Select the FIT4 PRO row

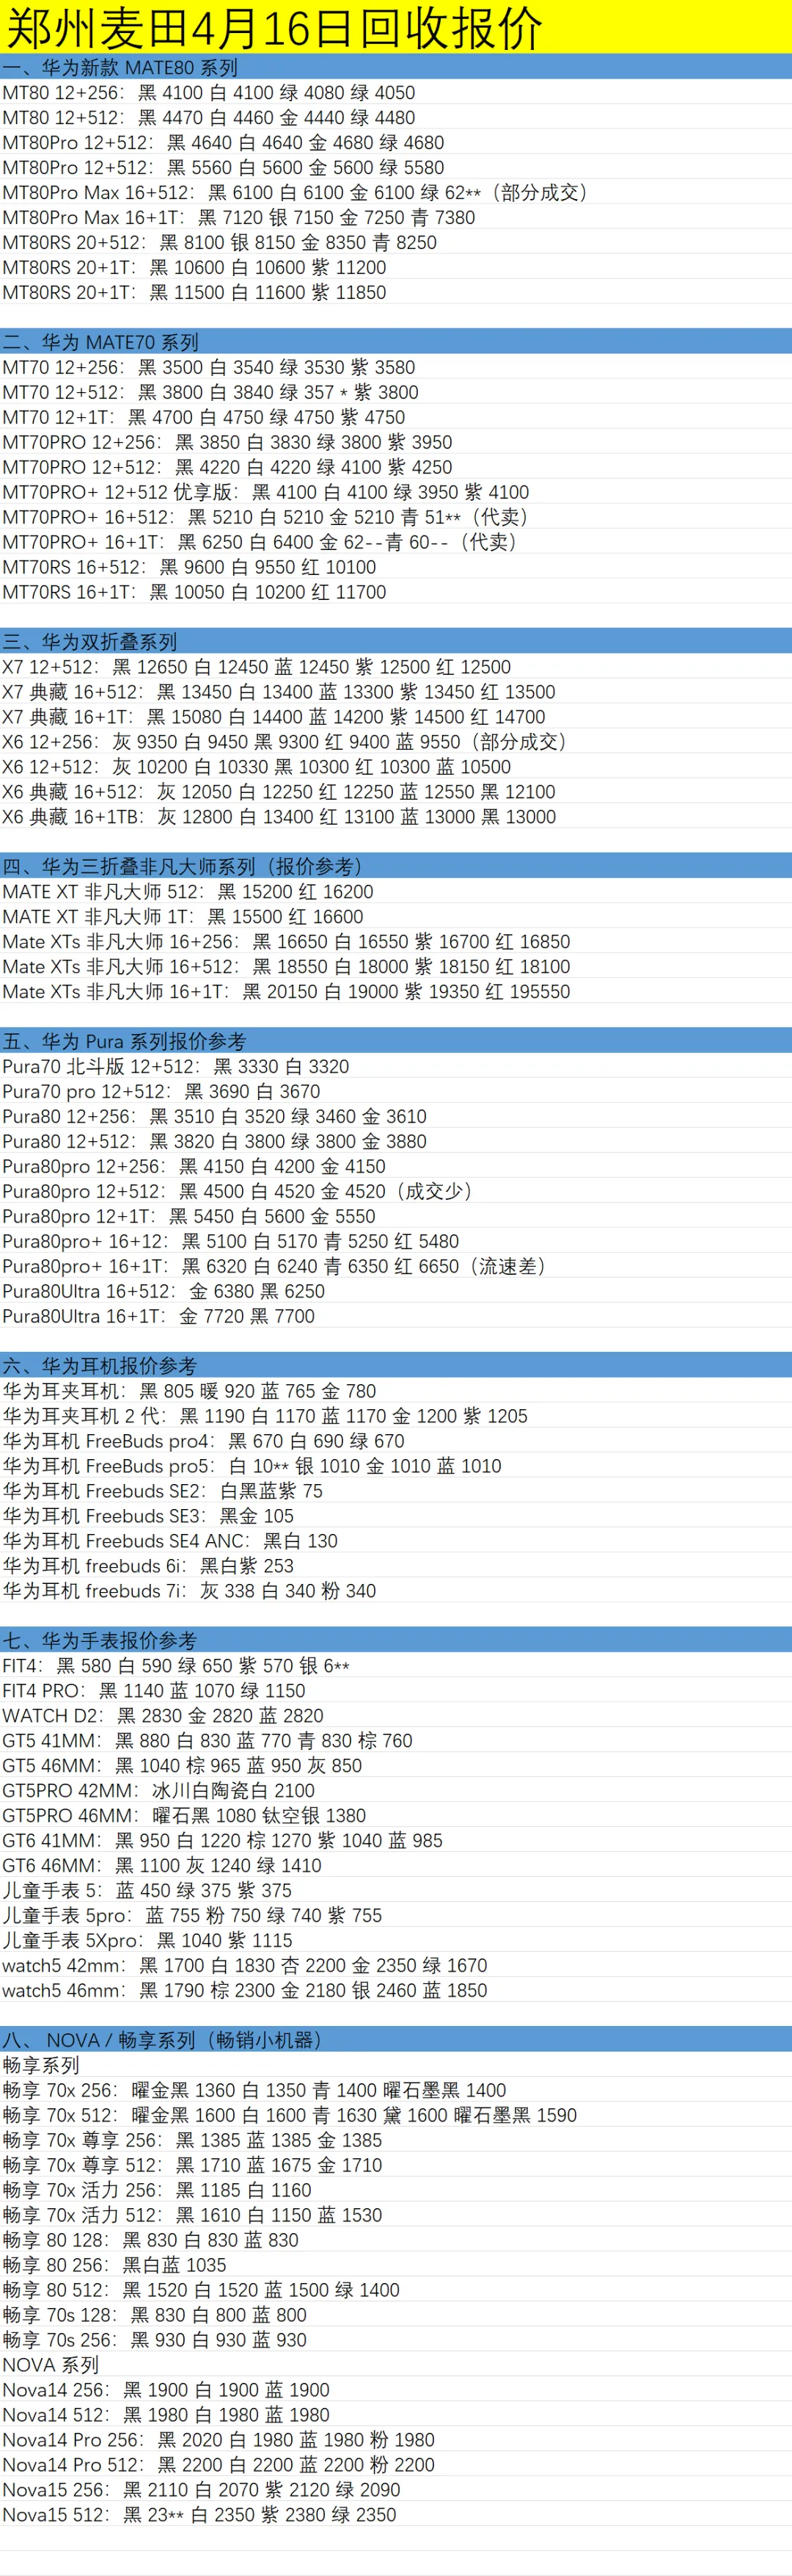click(395, 1690)
